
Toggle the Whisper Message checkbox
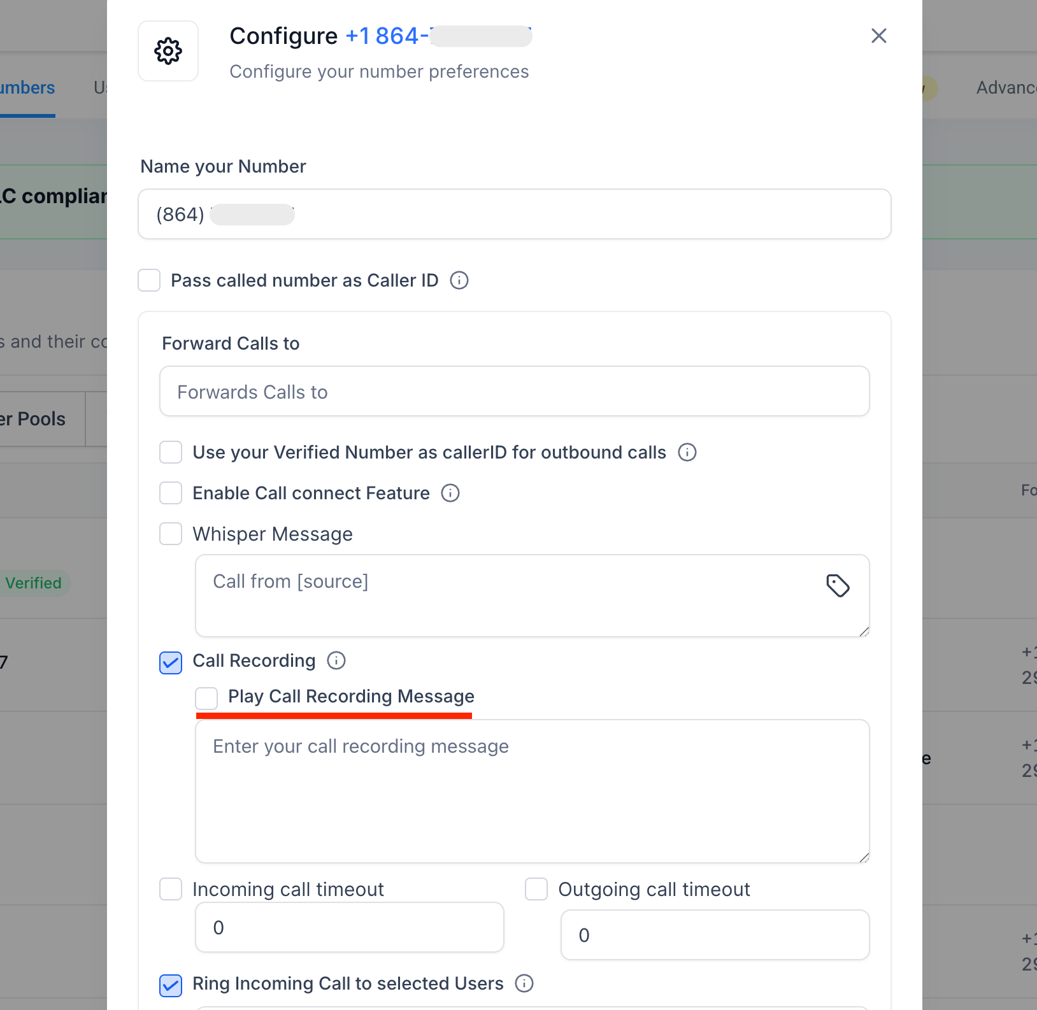[x=171, y=534]
